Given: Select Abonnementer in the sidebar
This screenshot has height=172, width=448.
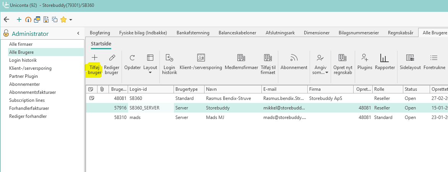Looking at the screenshot, I should (x=24, y=84).
